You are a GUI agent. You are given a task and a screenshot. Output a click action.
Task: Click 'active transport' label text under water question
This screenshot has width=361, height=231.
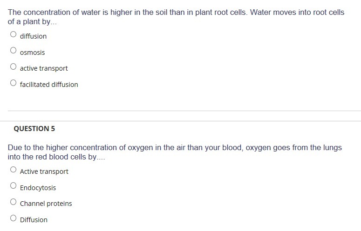point(44,68)
